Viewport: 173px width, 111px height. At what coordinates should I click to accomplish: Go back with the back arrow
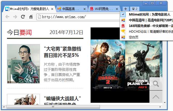click(x=8, y=17)
